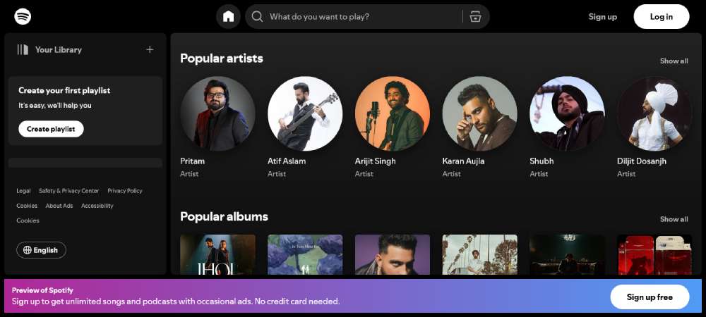
Task: Type in the 'What do you want to play?' field
Action: coord(360,17)
